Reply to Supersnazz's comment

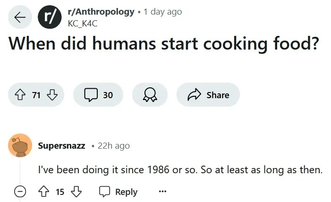119,192
